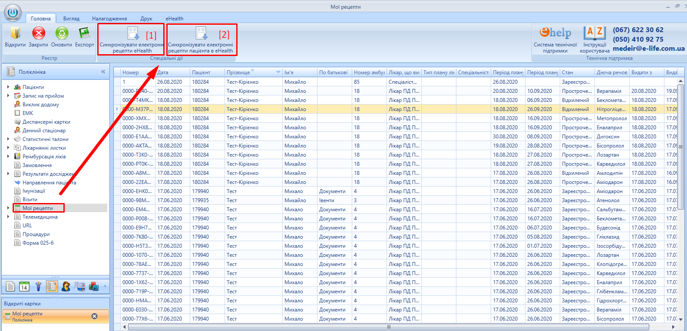
Task: Open the ehelp technical support system
Action: pos(555,39)
